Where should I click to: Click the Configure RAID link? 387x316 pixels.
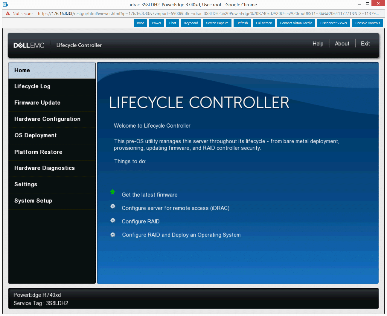pyautogui.click(x=141, y=222)
